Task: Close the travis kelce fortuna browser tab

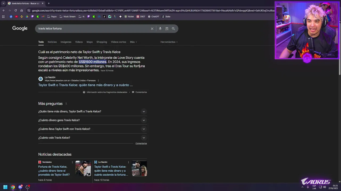Action: (x=42, y=3)
